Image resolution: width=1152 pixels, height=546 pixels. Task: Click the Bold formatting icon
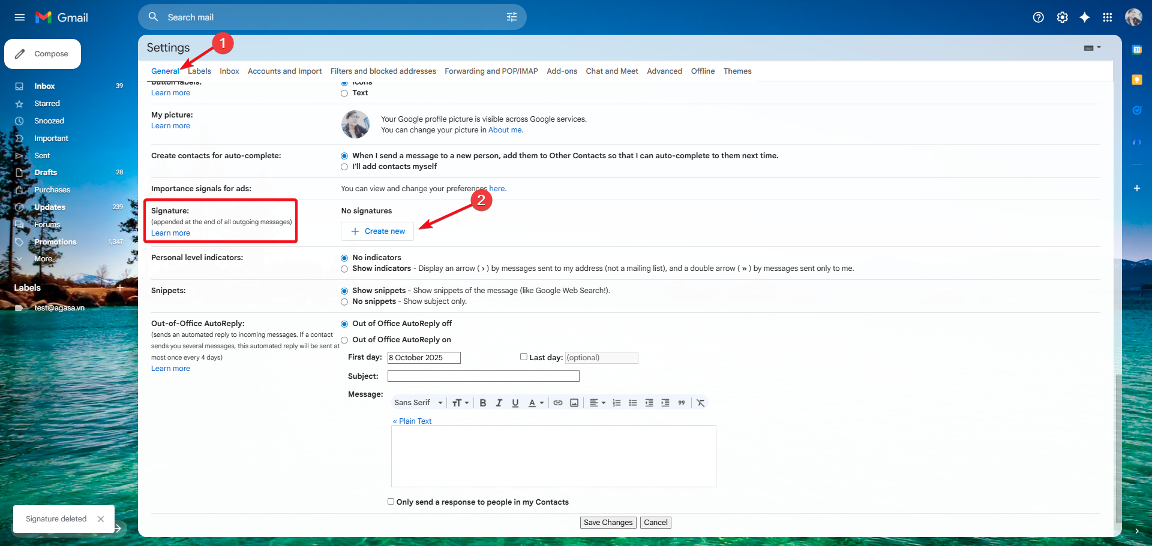point(482,403)
